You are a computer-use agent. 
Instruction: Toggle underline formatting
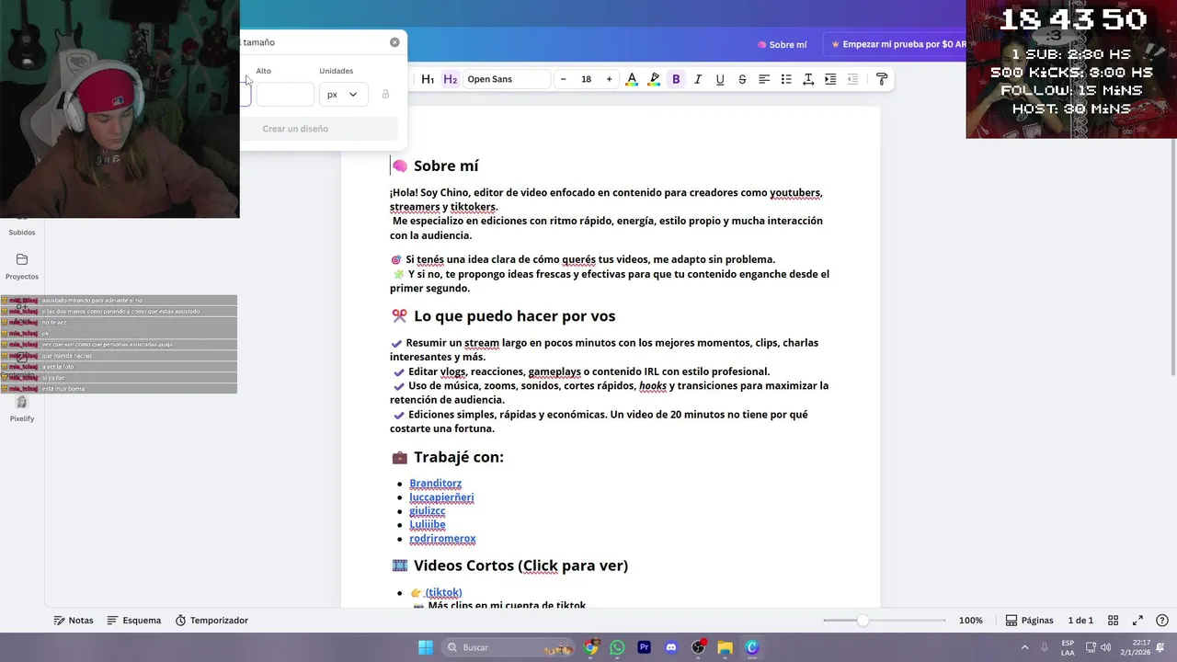coord(720,79)
